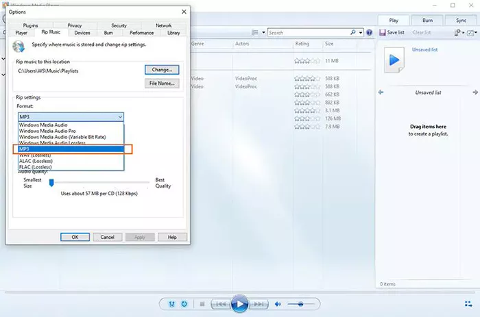Set star rating for the 662 KB item

[307, 94]
